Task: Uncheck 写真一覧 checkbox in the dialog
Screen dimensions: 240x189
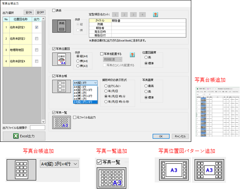Action: [54, 112]
